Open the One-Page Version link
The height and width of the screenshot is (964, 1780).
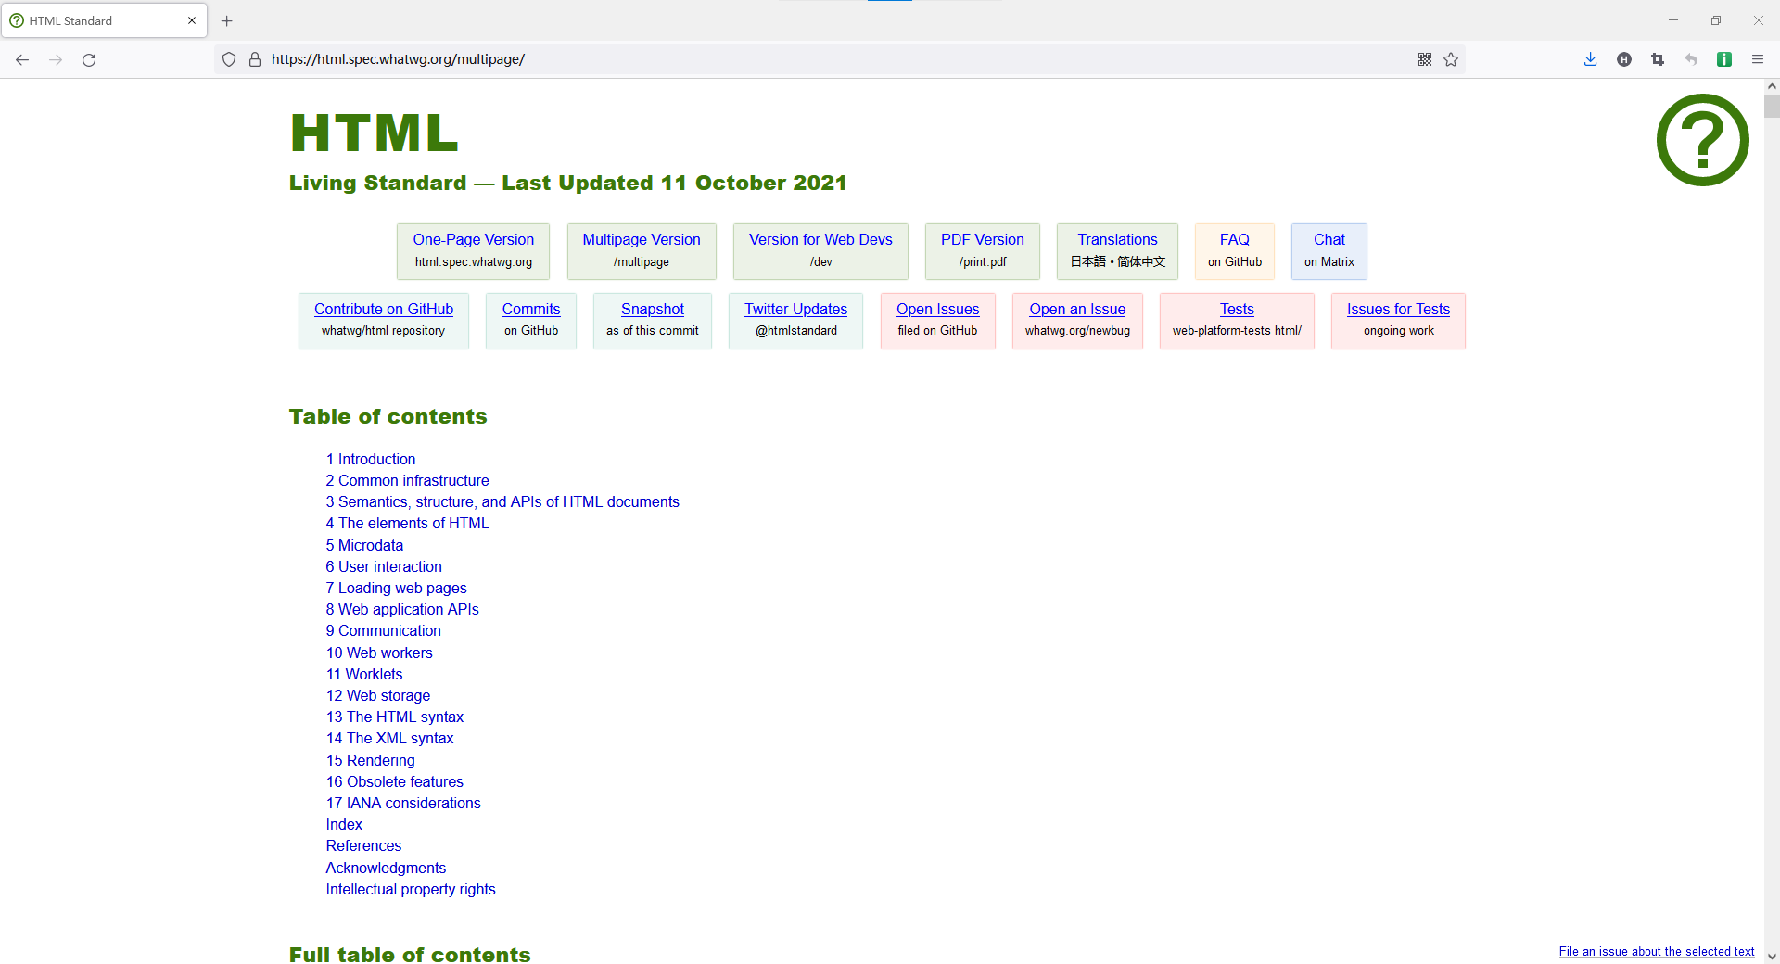point(473,239)
